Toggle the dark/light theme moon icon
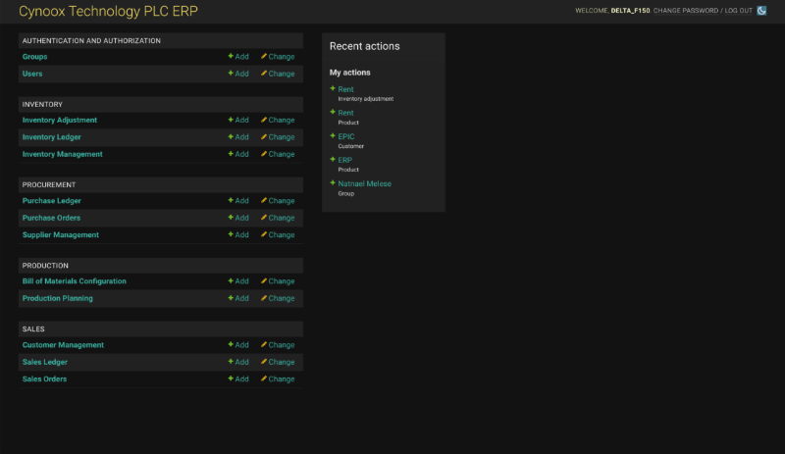The height and width of the screenshot is (454, 785). [x=761, y=11]
